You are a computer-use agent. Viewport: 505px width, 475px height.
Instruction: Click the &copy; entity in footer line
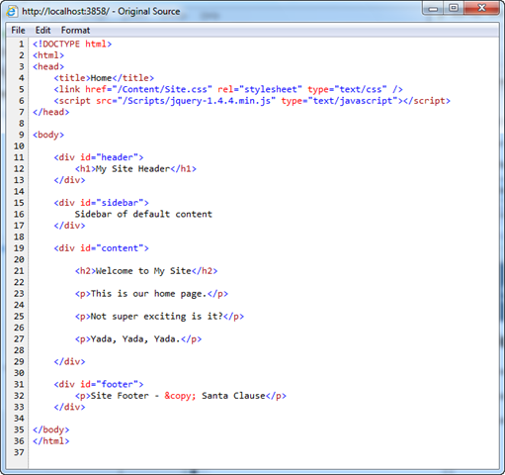pyautogui.click(x=180, y=396)
